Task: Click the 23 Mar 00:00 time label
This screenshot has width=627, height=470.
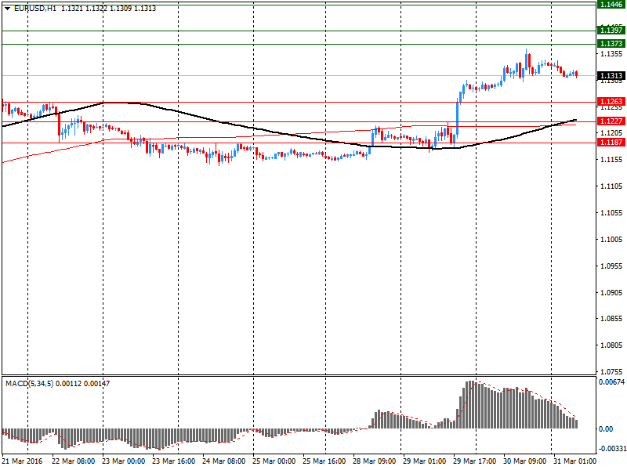Action: tap(123, 461)
